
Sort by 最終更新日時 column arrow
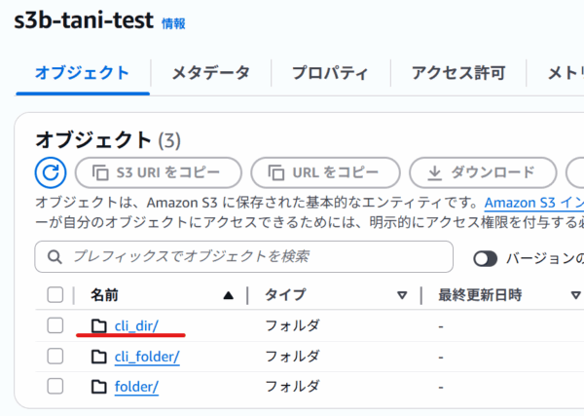click(x=574, y=295)
